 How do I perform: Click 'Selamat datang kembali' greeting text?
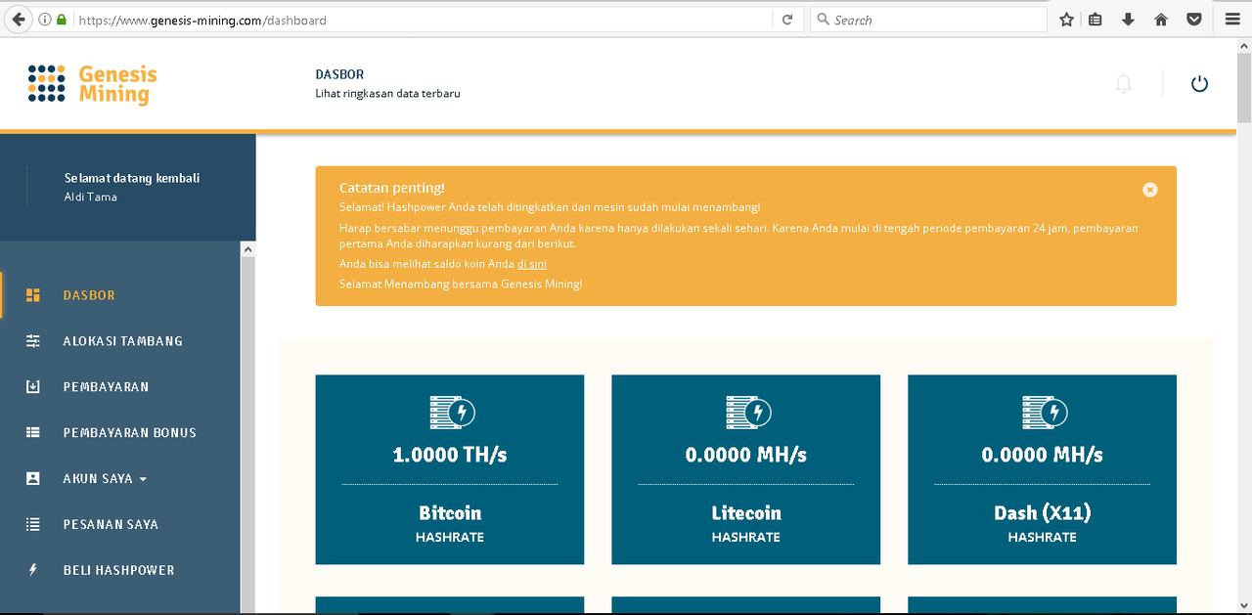(132, 178)
